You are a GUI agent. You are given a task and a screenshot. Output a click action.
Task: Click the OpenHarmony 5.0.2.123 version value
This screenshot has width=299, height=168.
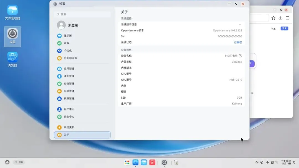coord(227,30)
